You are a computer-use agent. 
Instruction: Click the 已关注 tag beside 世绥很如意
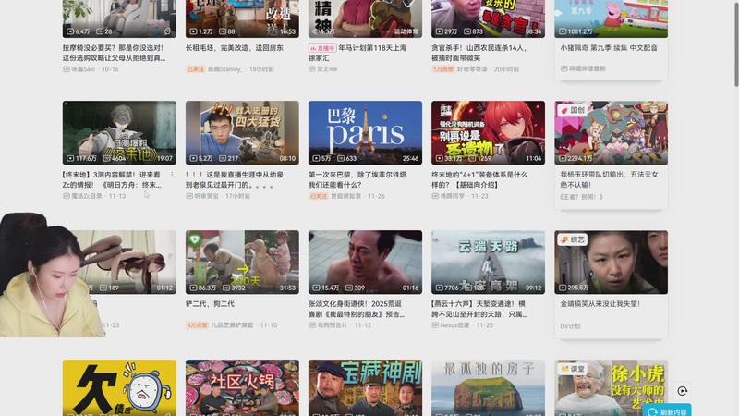(x=319, y=196)
